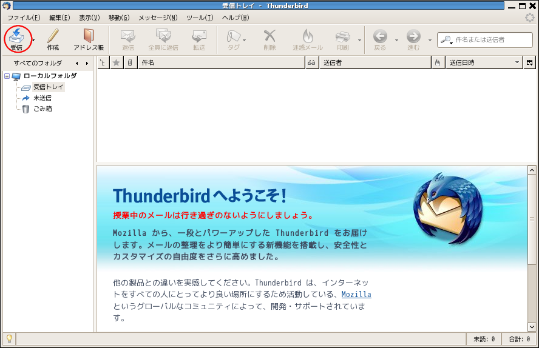Click the lightbulb status bar icon
Image resolution: width=539 pixels, height=348 pixels.
tap(9, 339)
